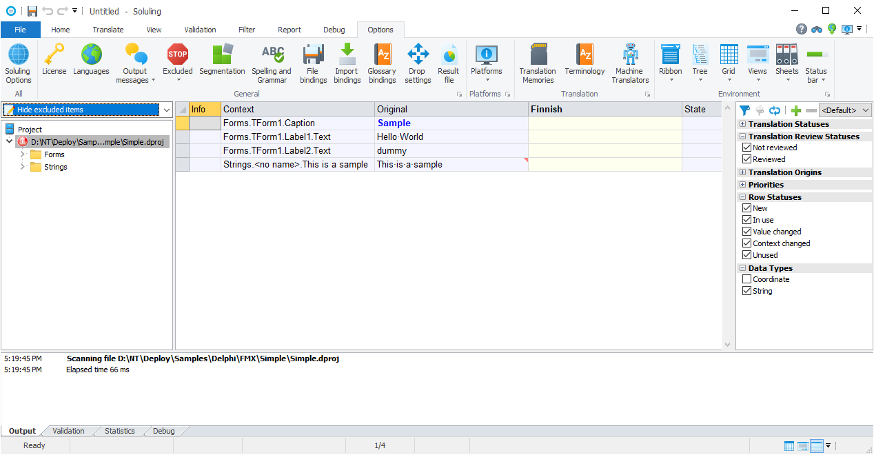Click the filter funnel icon
This screenshot has width=874, height=455.
click(744, 110)
